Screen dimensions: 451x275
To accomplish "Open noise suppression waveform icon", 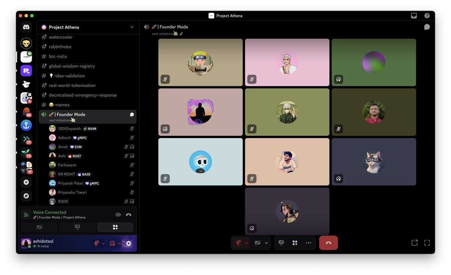I will (x=118, y=215).
